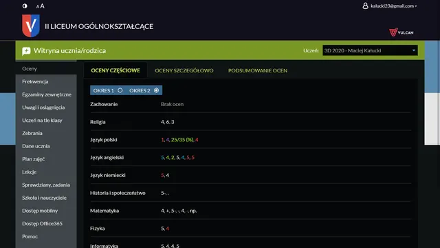Click the Informatyka grades 5, 4, 4, 5
440x248 pixels.
coord(170,246)
